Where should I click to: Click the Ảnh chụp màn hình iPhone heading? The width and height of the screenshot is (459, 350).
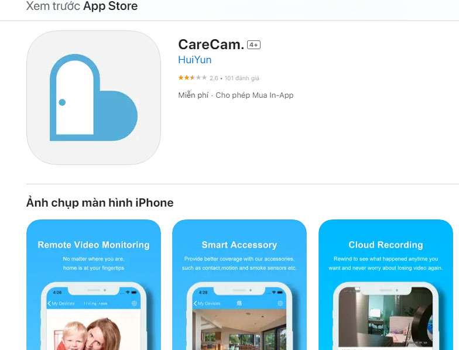pos(100,203)
